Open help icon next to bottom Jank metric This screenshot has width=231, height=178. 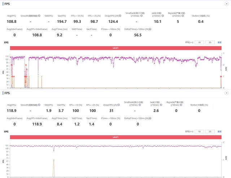[x=161, y=105]
